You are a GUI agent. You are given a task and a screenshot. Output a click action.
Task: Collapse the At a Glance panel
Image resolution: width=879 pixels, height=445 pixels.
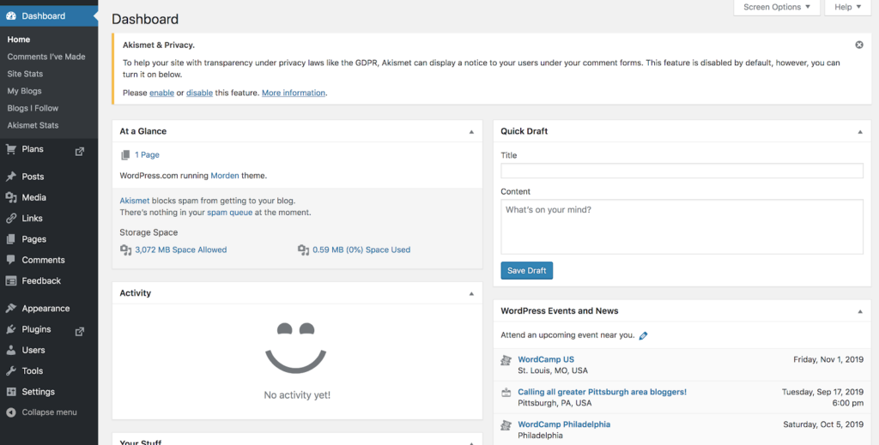pos(471,132)
